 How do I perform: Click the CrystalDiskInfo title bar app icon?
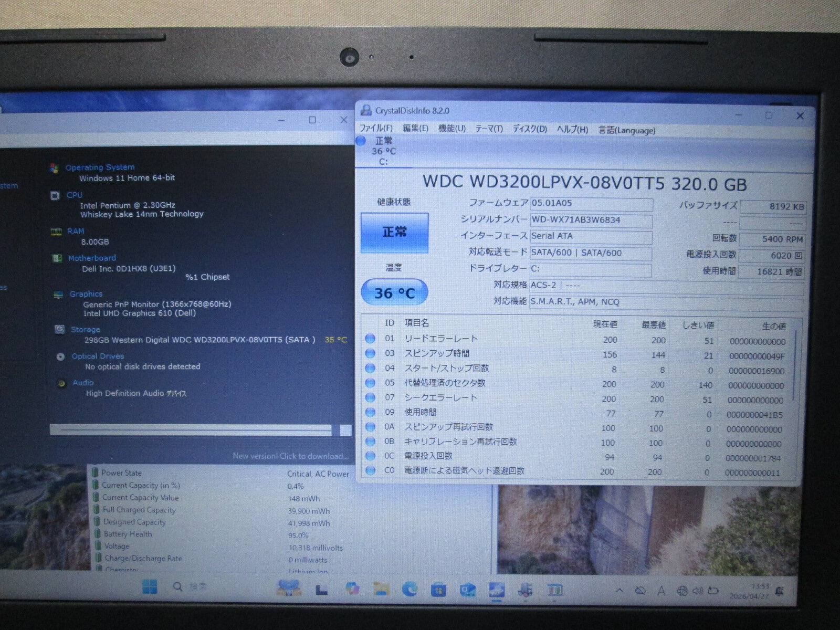click(x=366, y=110)
